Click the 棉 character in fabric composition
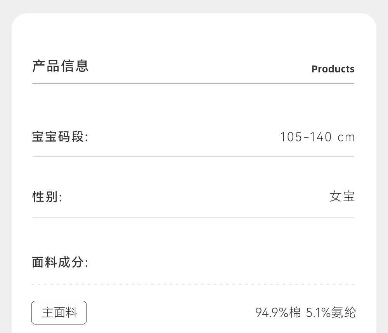Viewport: 388px width, 333px height. [x=295, y=312]
